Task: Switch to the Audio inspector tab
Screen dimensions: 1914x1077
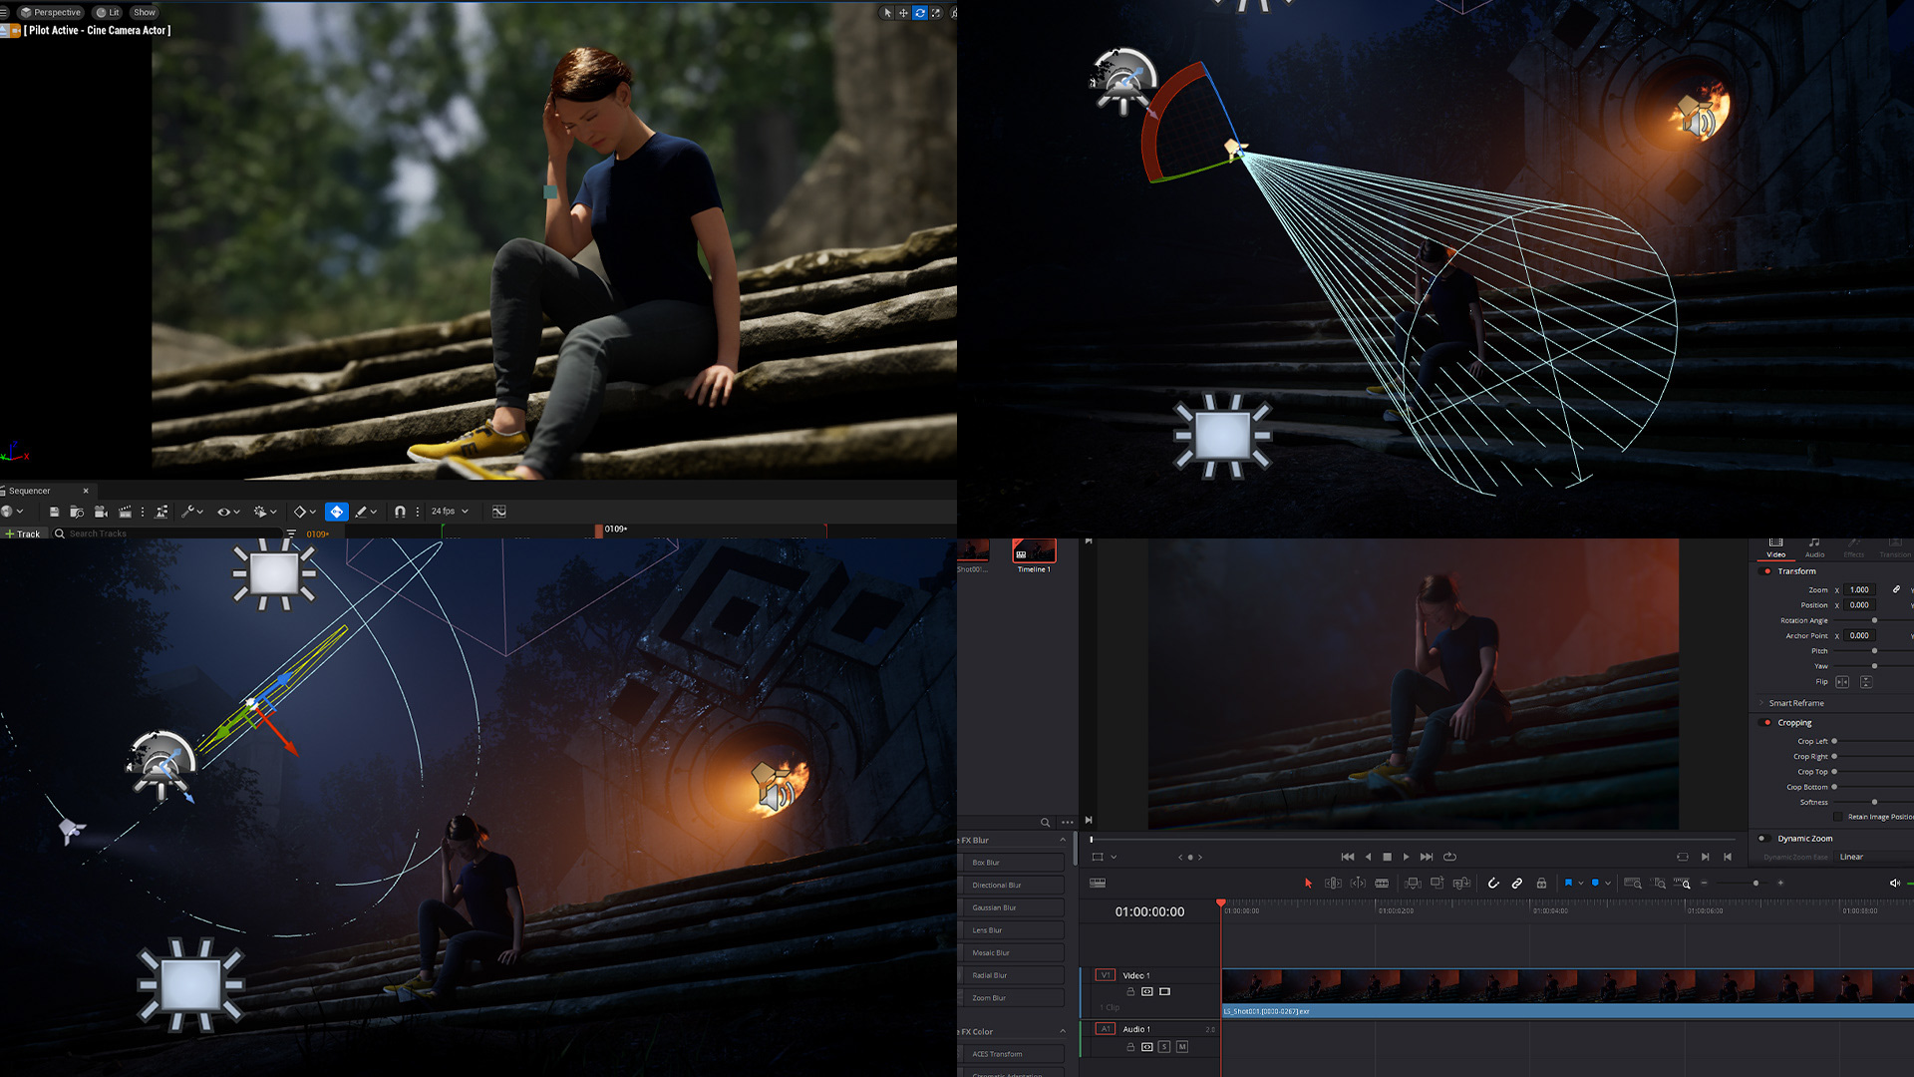Action: 1814,546
